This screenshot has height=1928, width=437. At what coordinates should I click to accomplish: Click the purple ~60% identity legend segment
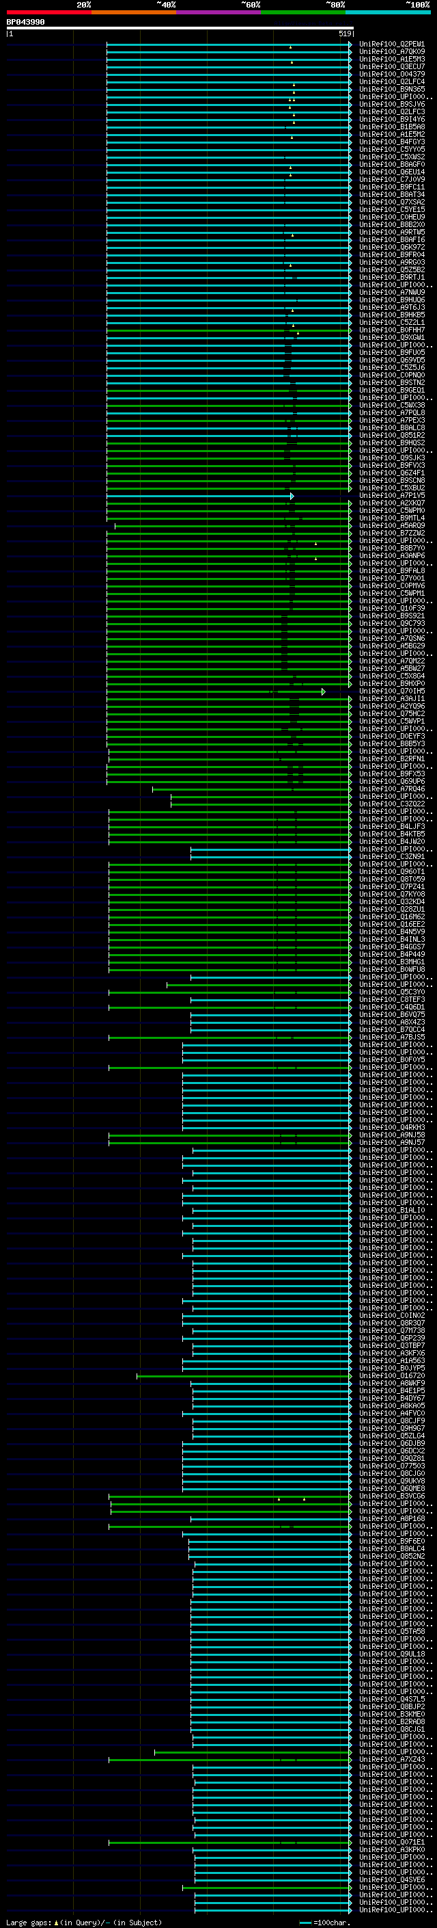[219, 12]
